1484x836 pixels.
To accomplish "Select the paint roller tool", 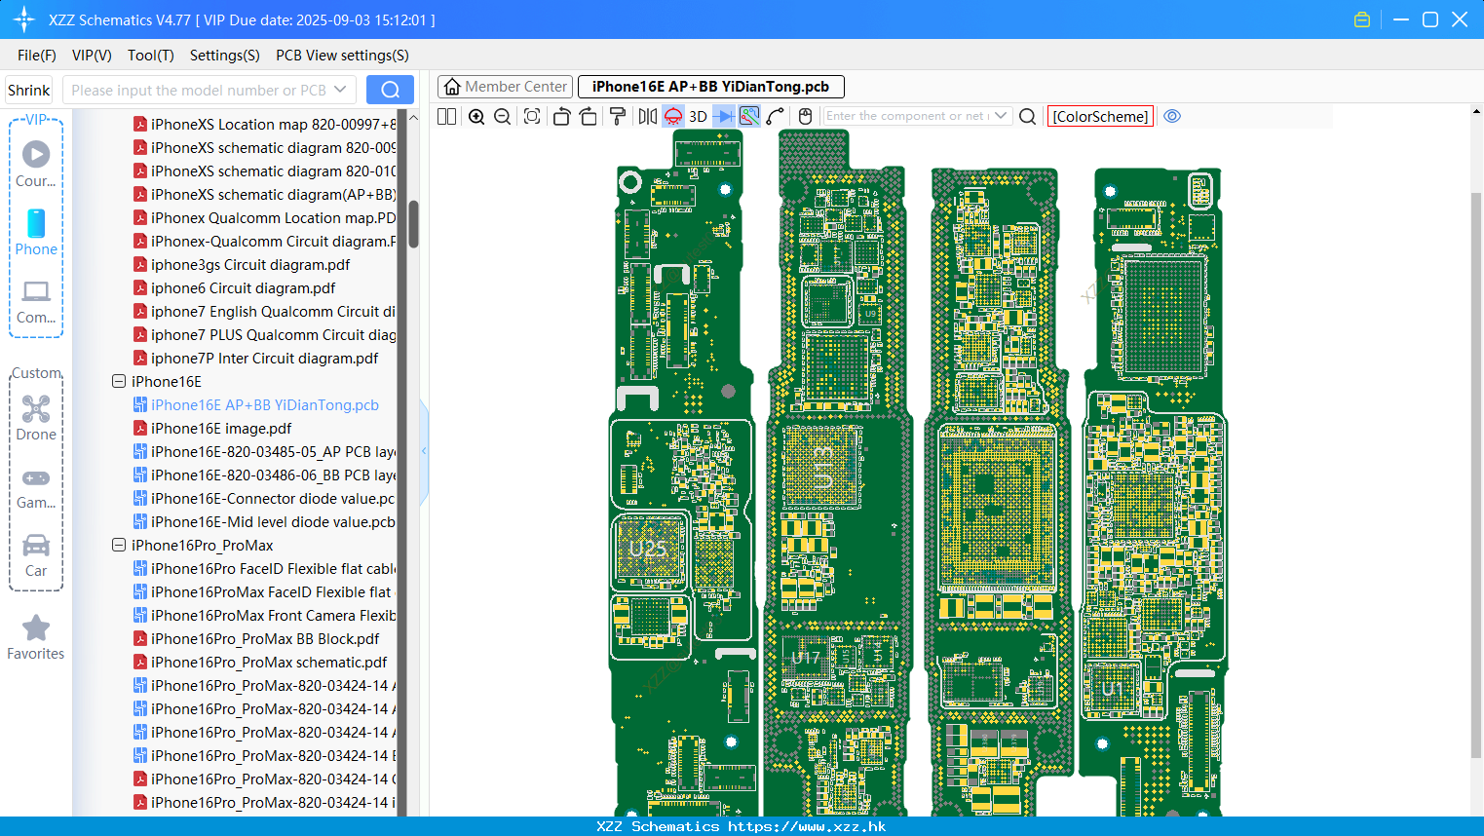I will tap(618, 116).
